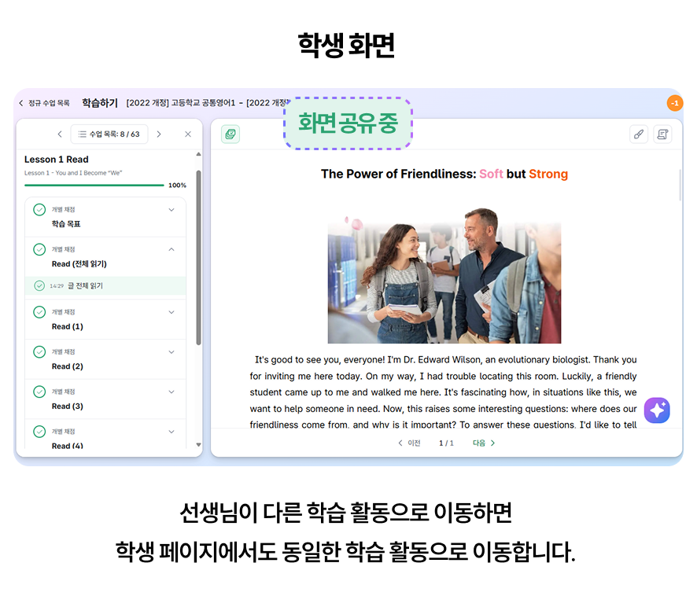Click subtitle Lesson 1 - You and I Become "We"
The height and width of the screenshot is (607, 697).
tap(73, 173)
